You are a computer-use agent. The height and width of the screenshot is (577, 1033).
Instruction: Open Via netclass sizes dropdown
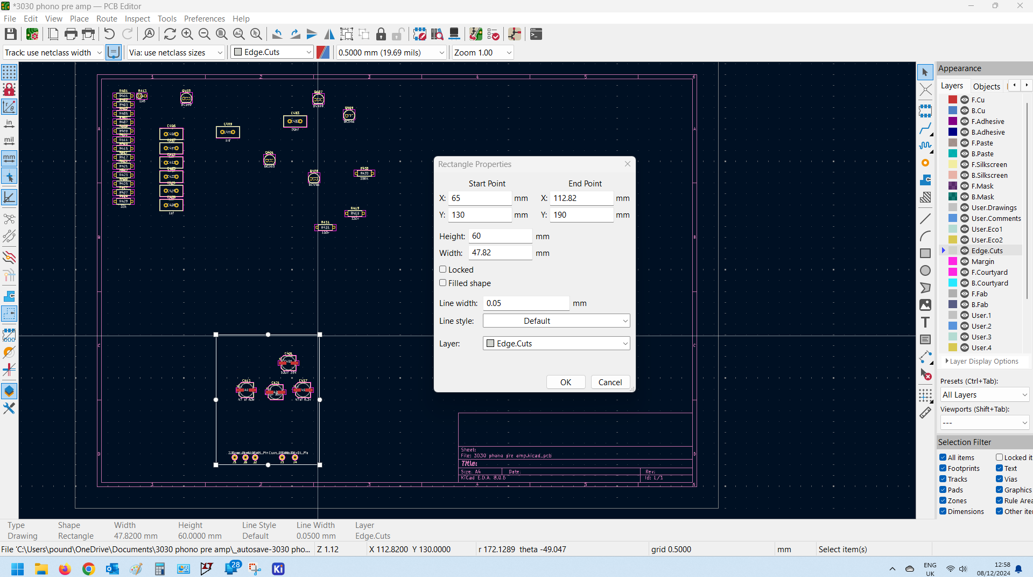(175, 52)
